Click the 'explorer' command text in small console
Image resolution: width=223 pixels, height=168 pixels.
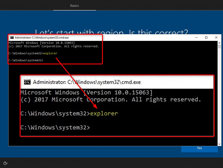point(50,53)
